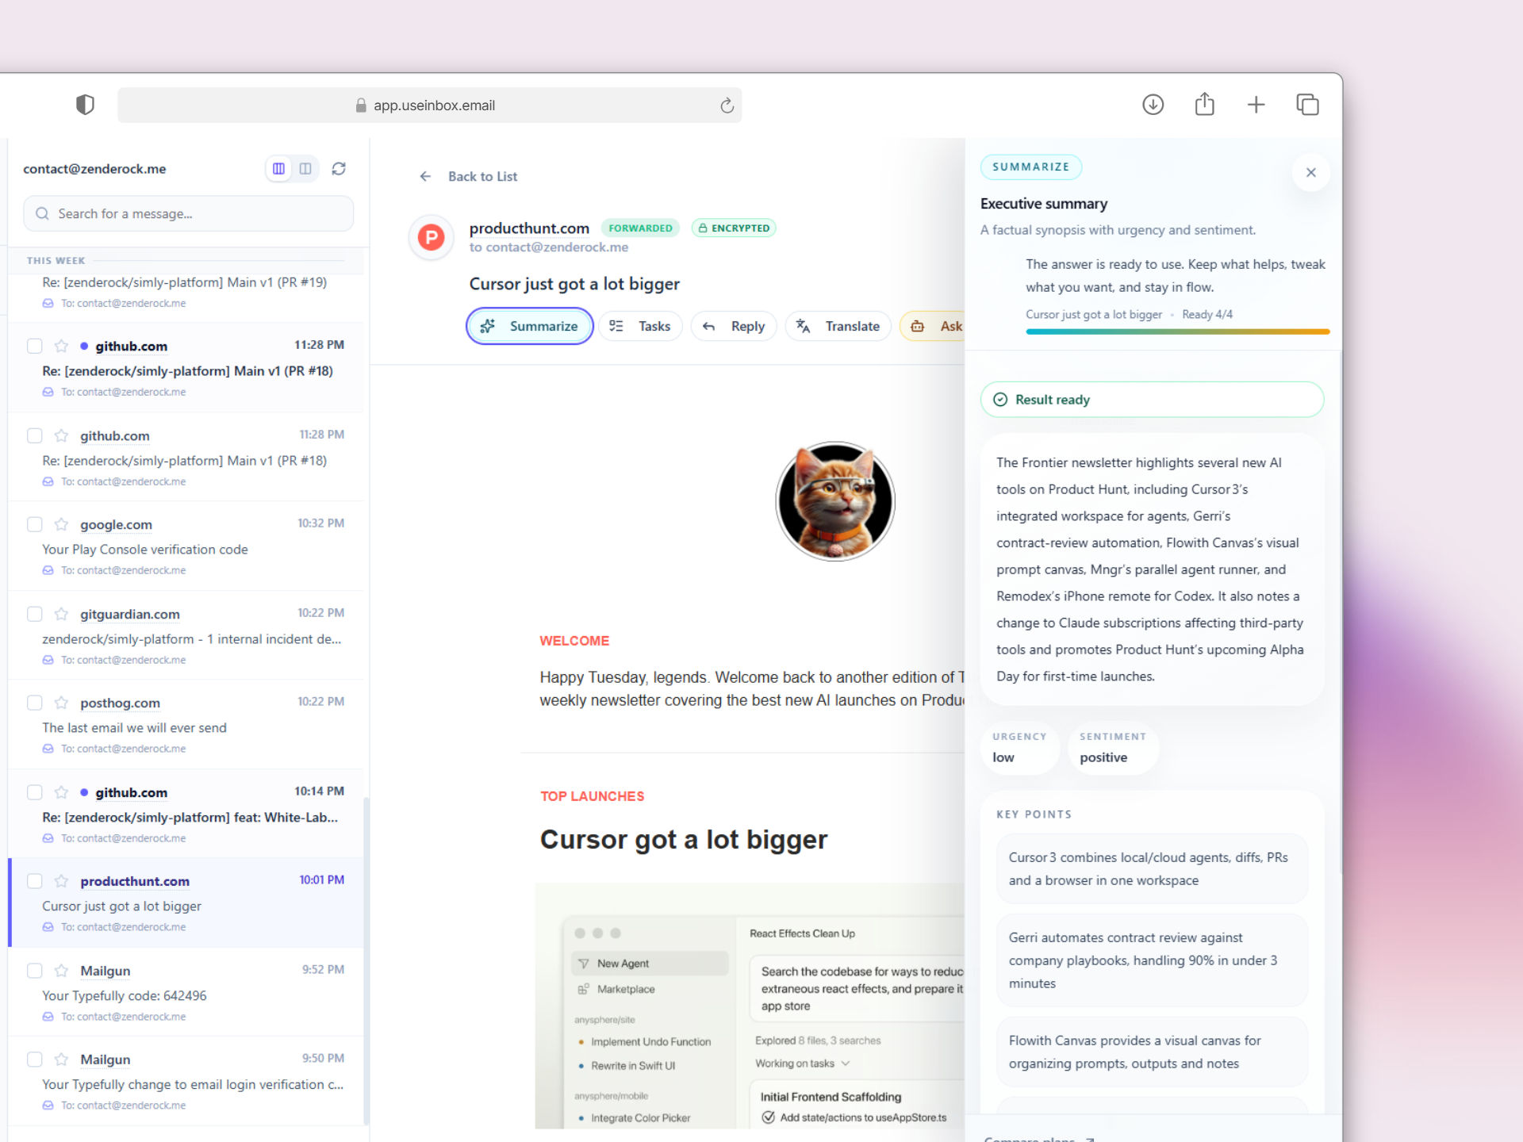Image resolution: width=1523 pixels, height=1142 pixels.
Task: Run Summarize on the current email
Action: tap(529, 326)
